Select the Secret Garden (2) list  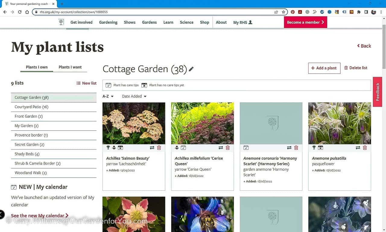(x=54, y=145)
